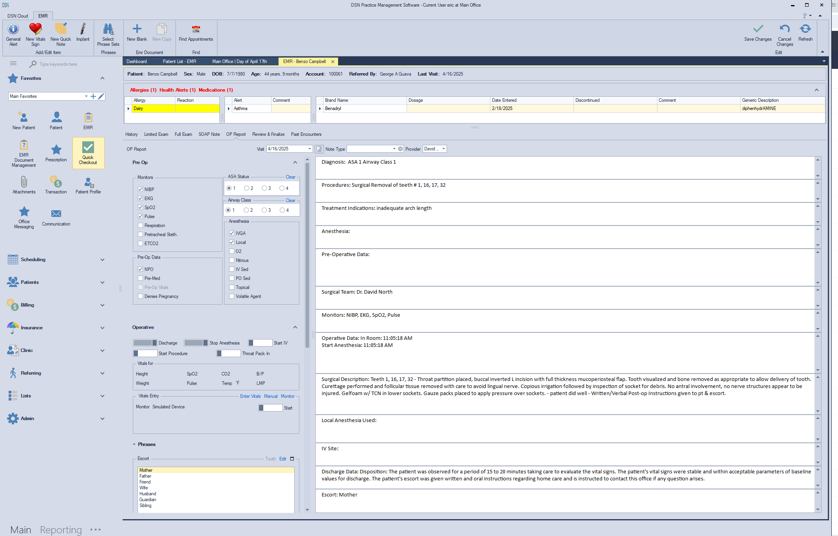838x536 pixels.
Task: Enable the Respiration monitor checkbox
Action: 140,226
